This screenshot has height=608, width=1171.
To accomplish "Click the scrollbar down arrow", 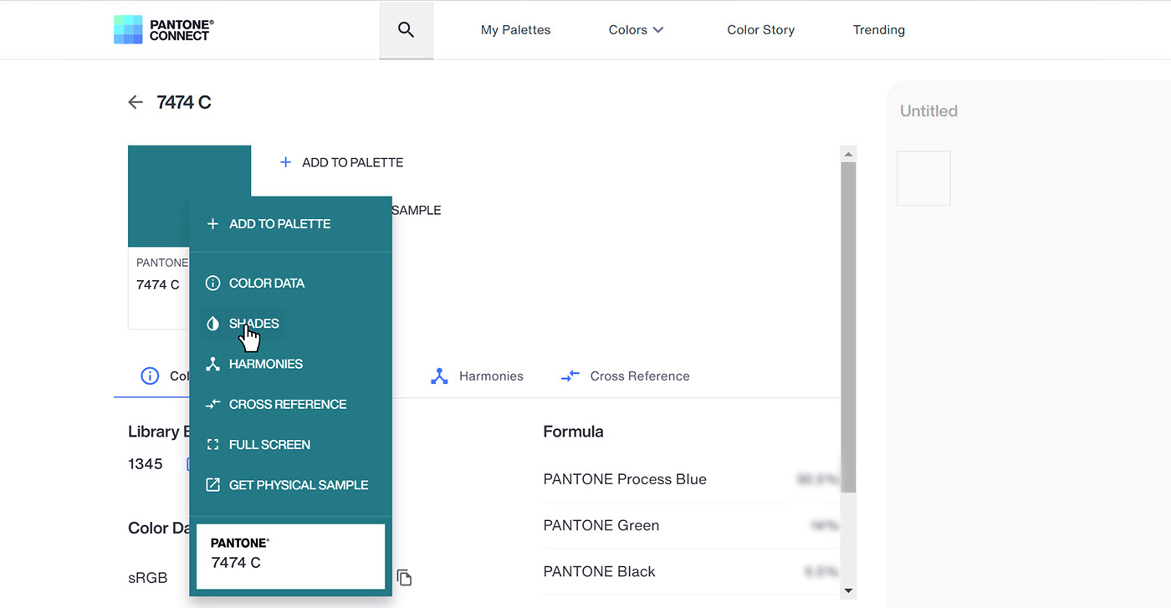I will click(x=848, y=590).
